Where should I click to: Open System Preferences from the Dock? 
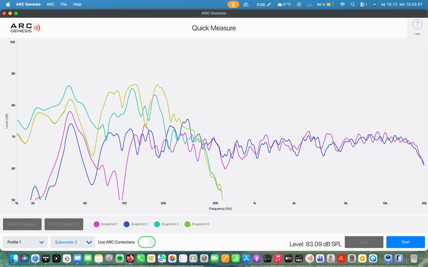(109, 258)
